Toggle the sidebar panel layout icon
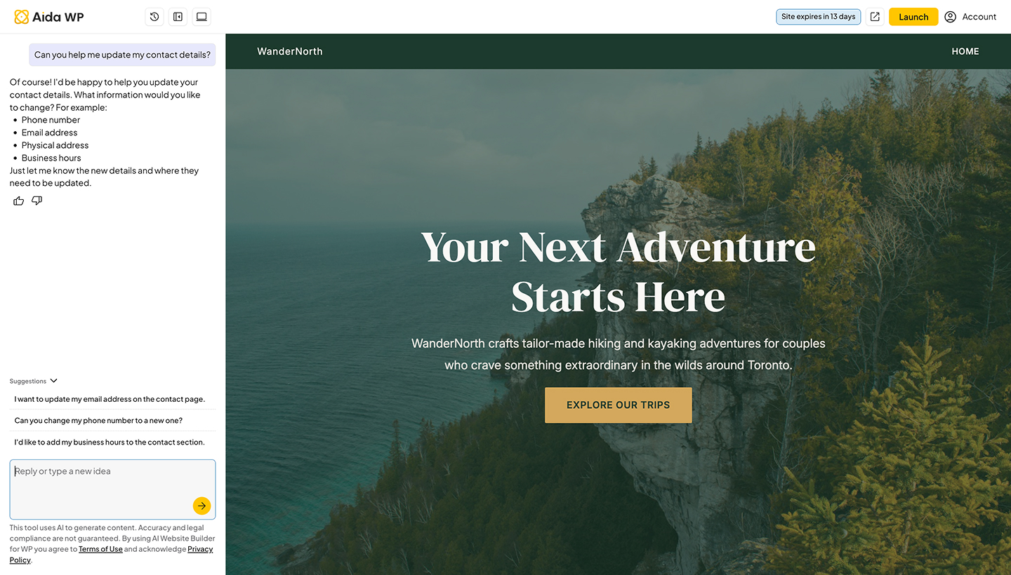This screenshot has height=575, width=1011. click(x=178, y=17)
